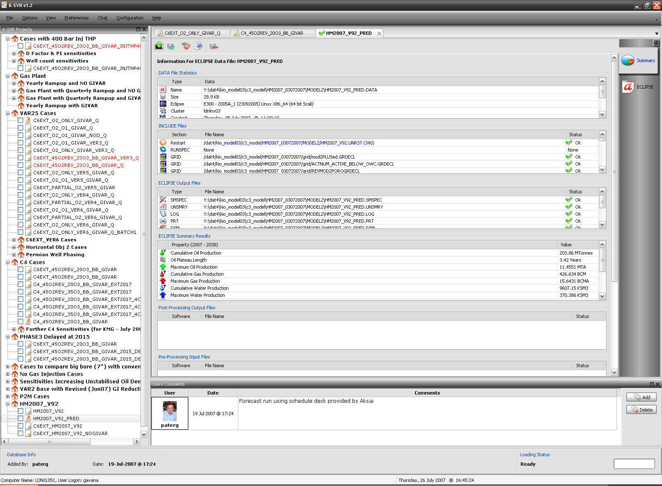Check the C6EXT_O2_ONLY_GIVAR_Q case checkbox
662x486 pixels.
[x=20, y=120]
